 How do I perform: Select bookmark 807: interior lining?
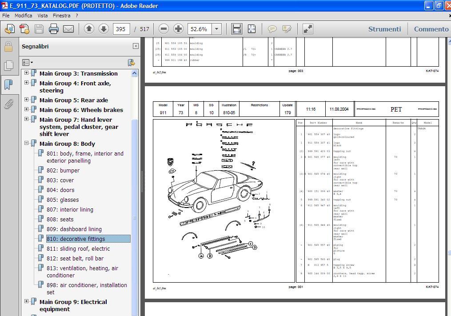coord(70,209)
